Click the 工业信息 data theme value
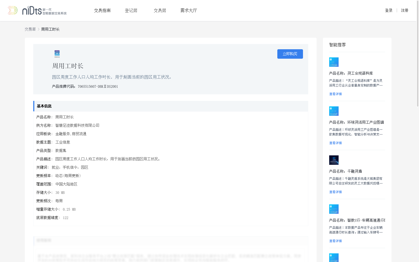This screenshot has height=262, width=419. [x=63, y=142]
